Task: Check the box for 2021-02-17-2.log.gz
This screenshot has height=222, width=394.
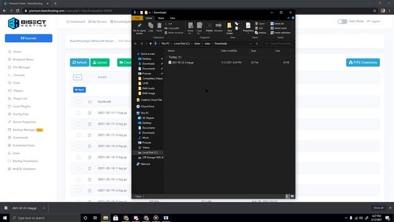Action: point(78,124)
